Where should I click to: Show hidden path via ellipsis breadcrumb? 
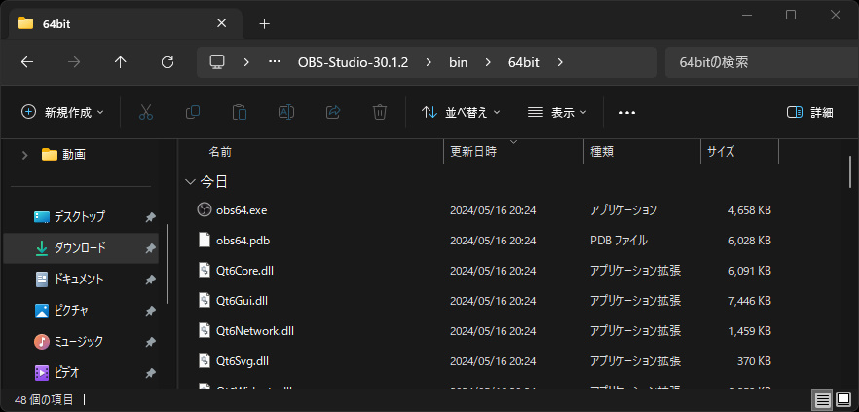(275, 62)
